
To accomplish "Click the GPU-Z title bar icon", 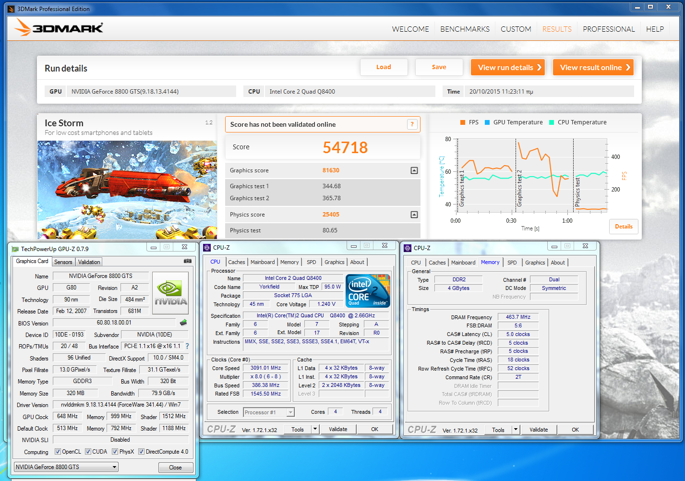I will 15,249.
